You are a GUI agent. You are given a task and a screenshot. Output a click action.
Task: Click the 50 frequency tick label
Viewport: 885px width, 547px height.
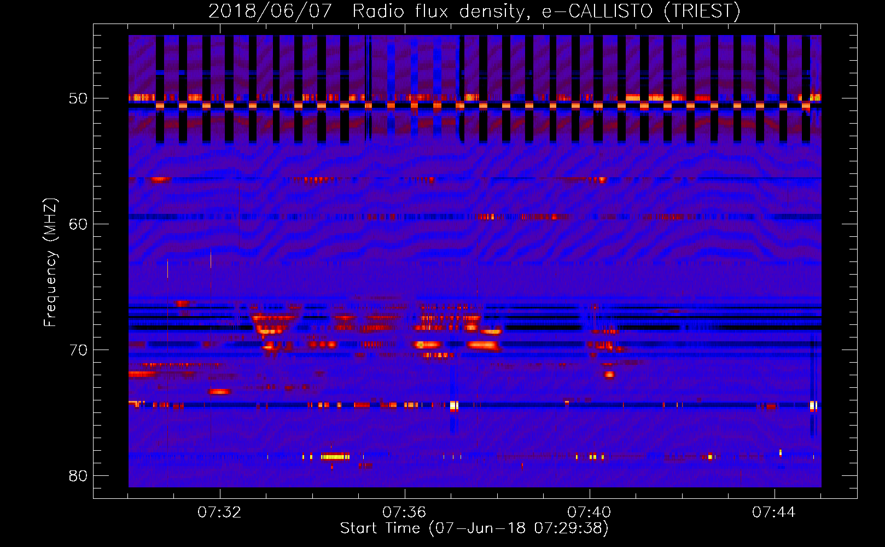click(x=78, y=98)
